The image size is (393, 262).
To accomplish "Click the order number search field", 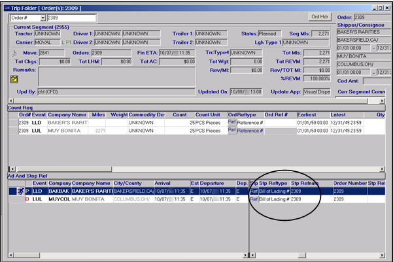I will [71, 18].
